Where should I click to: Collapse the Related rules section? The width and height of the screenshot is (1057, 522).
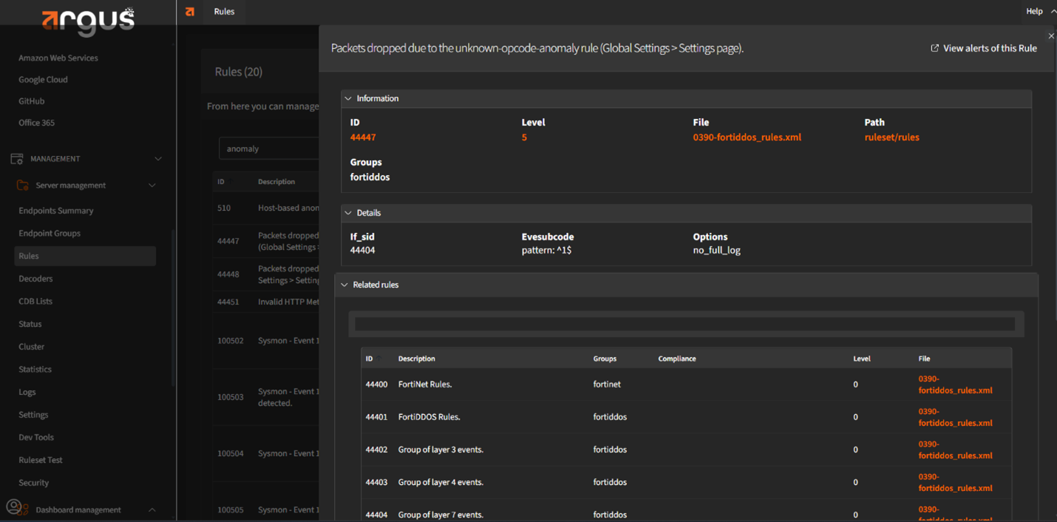344,285
